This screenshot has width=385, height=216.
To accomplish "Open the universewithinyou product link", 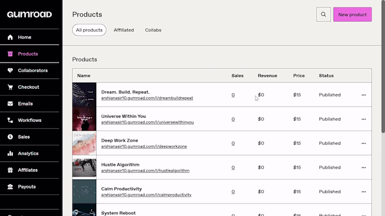I will (x=147, y=122).
